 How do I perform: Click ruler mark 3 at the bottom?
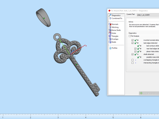58,117
